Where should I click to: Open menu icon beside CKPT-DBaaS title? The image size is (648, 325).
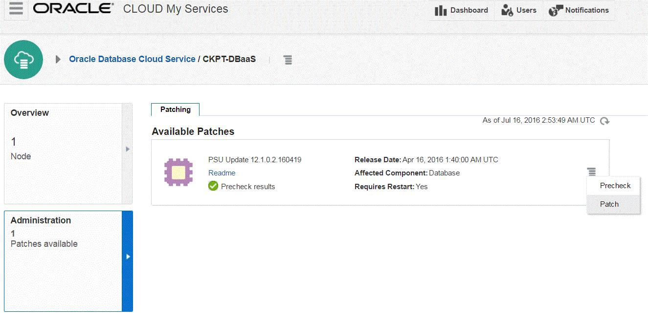[x=288, y=60]
